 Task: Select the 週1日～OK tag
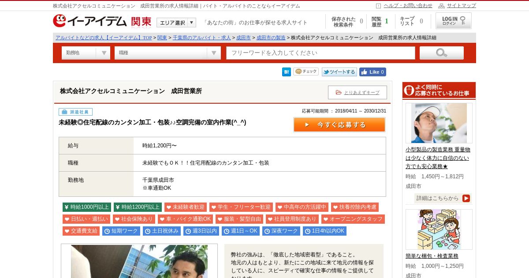click(x=241, y=231)
